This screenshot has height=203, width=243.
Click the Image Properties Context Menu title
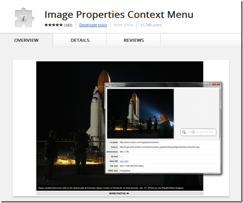(119, 15)
